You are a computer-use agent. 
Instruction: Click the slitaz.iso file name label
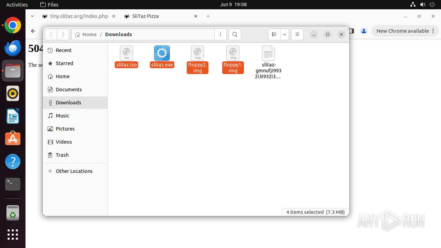click(x=127, y=65)
